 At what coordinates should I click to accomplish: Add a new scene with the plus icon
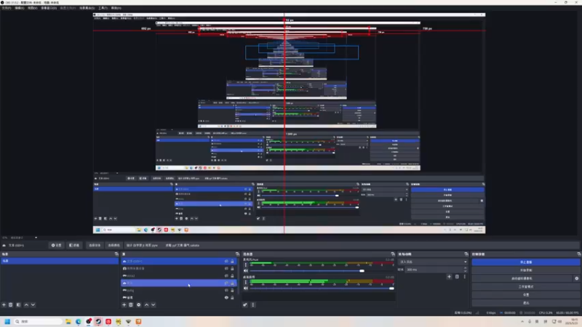point(4,304)
